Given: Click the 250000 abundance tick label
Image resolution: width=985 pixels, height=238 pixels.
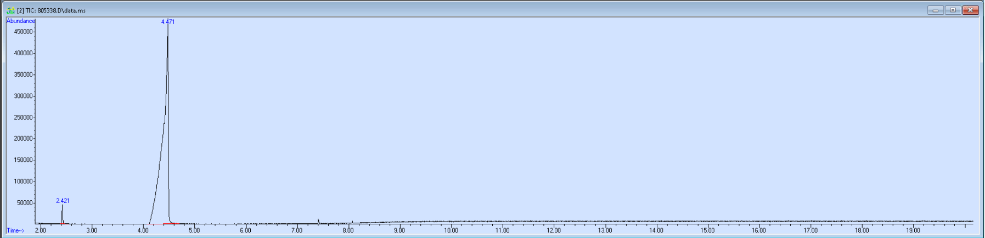Looking at the screenshot, I should [x=24, y=118].
